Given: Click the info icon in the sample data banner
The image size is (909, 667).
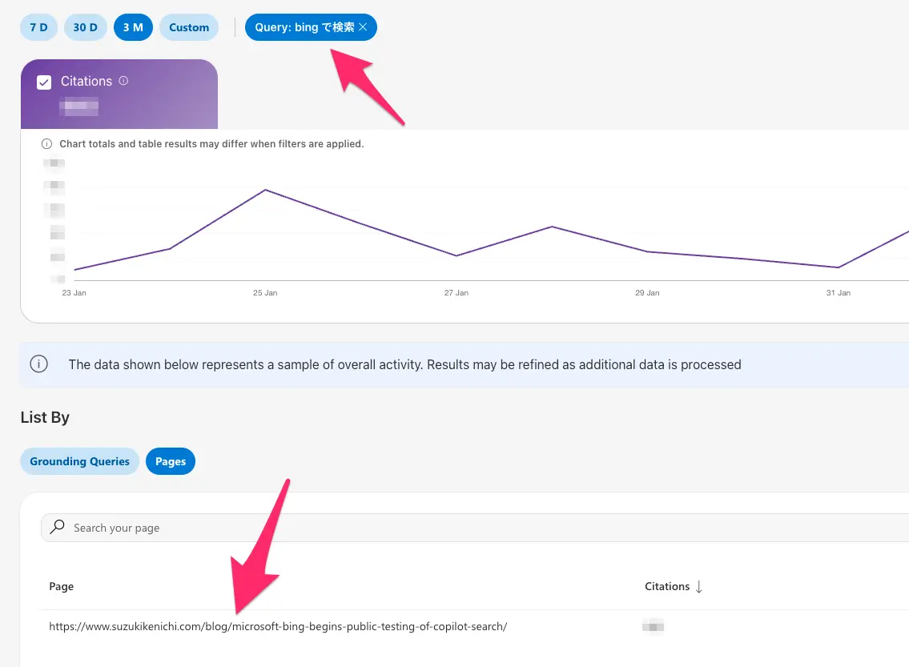Looking at the screenshot, I should [x=38, y=364].
